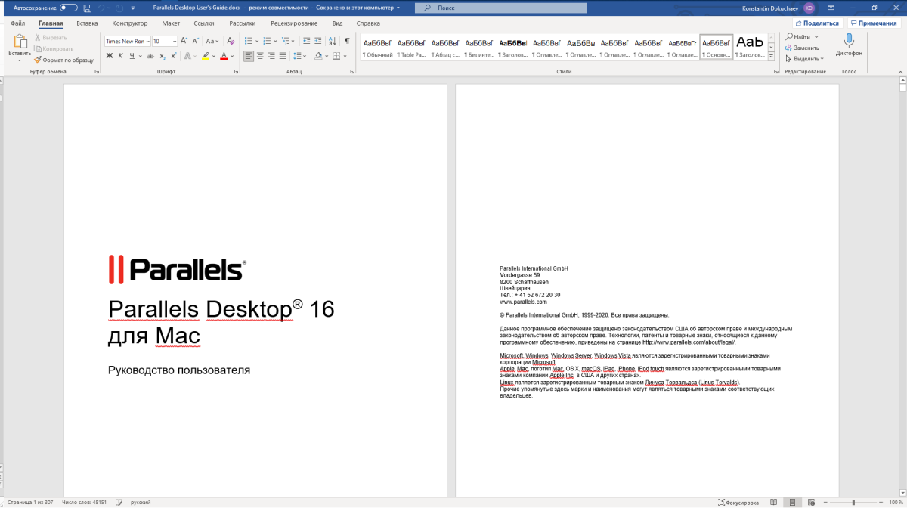Viewport: 907px width, 508px height.
Task: Select the Обычный style
Action: pos(377,48)
